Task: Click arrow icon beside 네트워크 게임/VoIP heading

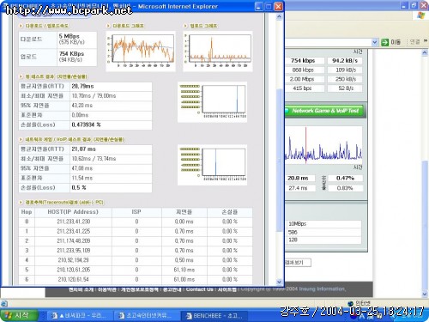Action: tap(21, 140)
